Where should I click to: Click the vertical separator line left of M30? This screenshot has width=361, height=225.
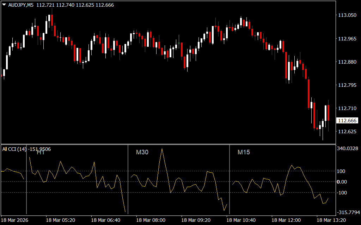coord(128,179)
